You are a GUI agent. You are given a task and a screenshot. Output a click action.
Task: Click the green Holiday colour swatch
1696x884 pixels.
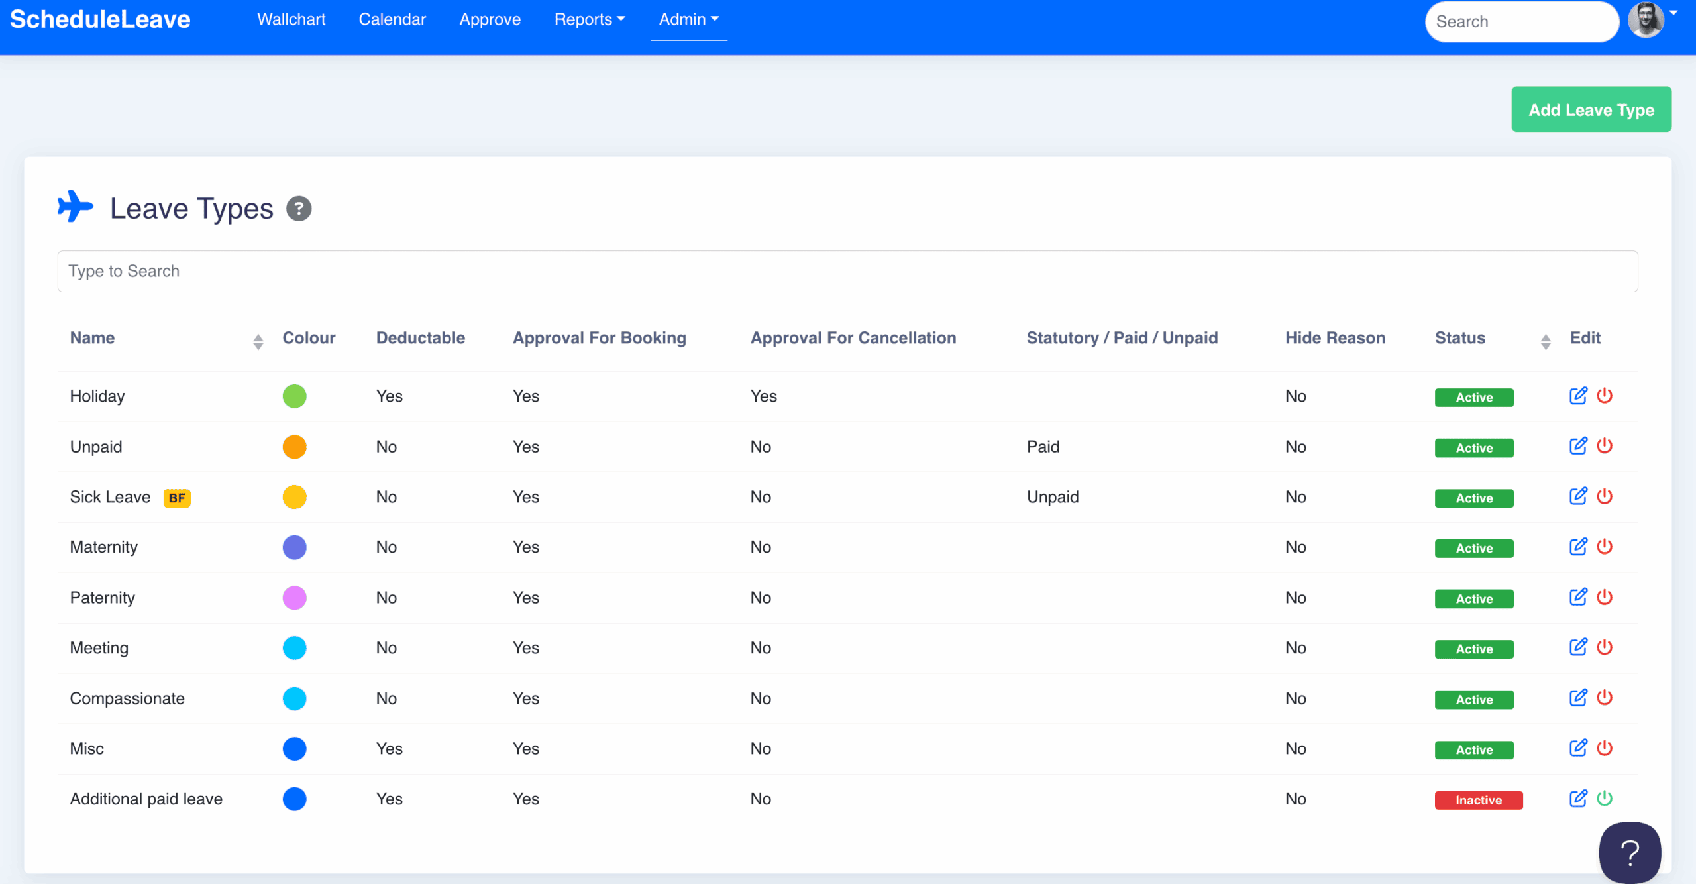click(x=294, y=396)
